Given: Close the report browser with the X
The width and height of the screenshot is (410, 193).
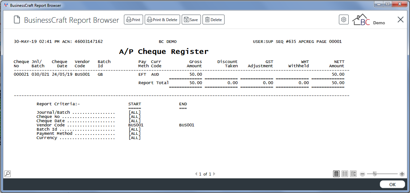Looking at the screenshot, I should pos(401,19).
